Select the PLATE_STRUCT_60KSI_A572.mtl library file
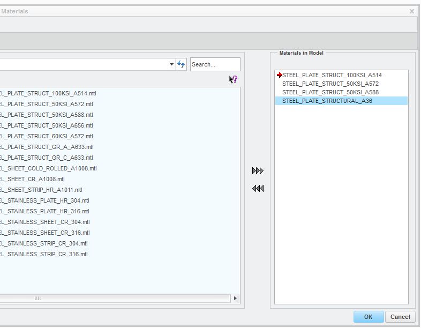Viewport: 421px width, 328px height. click(47, 136)
